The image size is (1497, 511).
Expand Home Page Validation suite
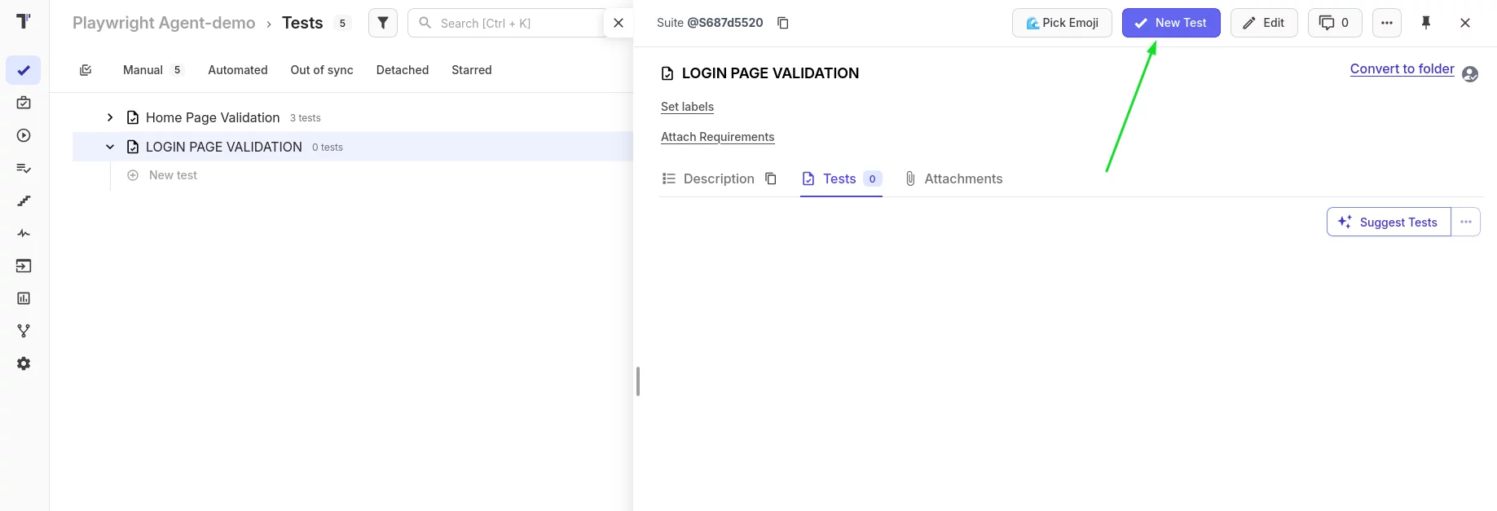(110, 117)
